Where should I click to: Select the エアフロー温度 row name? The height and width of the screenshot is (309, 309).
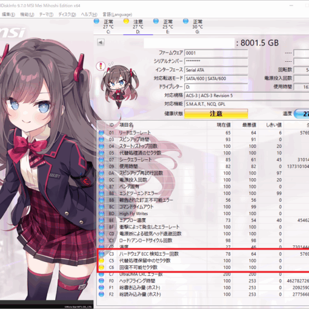[x=133, y=220]
